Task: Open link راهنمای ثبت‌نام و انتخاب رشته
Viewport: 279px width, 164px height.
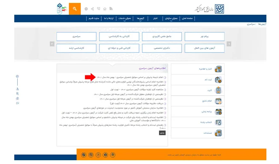Action: (113, 127)
